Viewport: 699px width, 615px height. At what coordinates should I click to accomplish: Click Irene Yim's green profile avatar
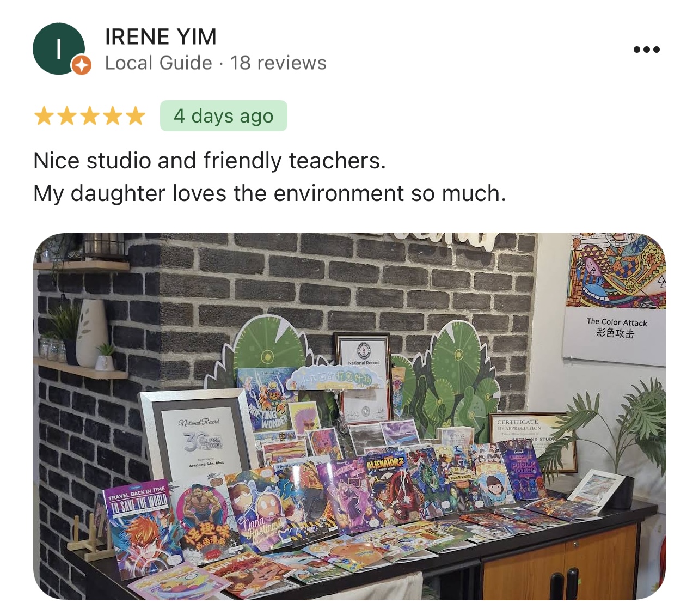[59, 48]
